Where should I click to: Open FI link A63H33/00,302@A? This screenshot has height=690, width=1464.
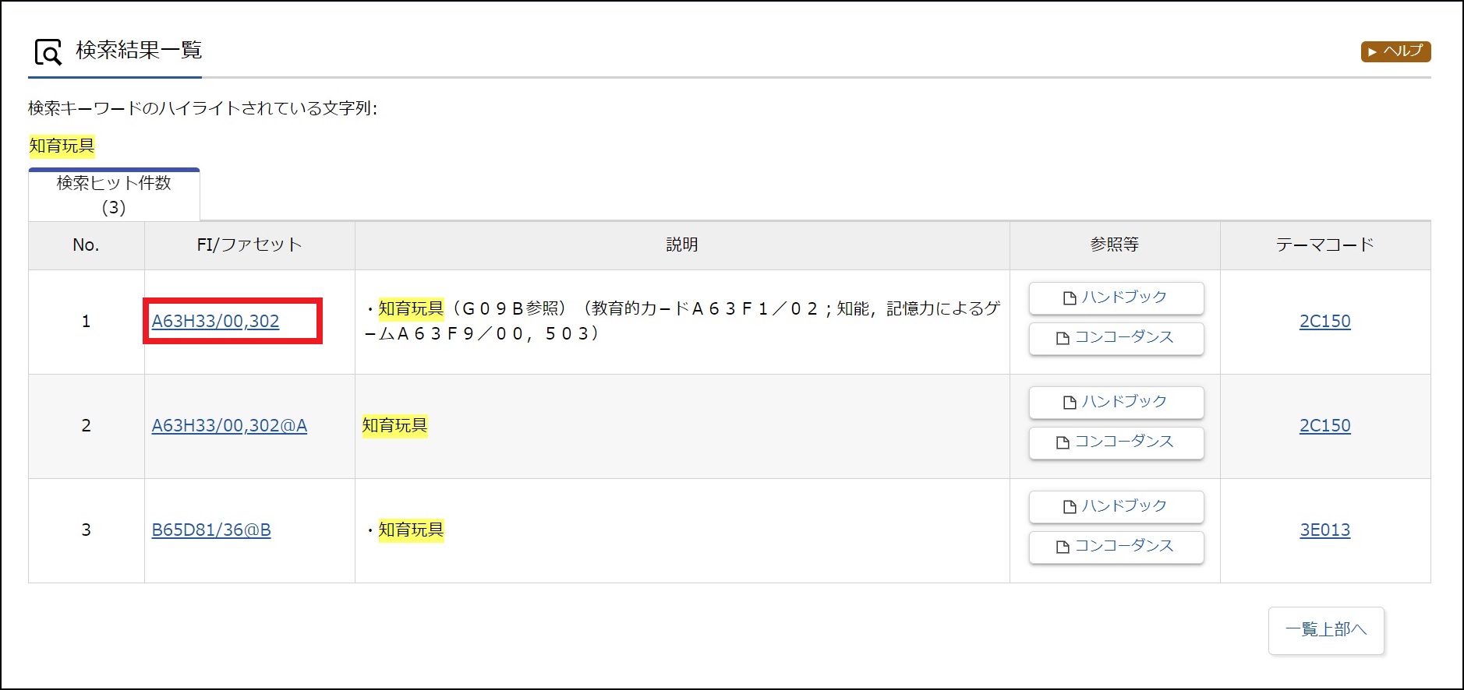coord(229,425)
